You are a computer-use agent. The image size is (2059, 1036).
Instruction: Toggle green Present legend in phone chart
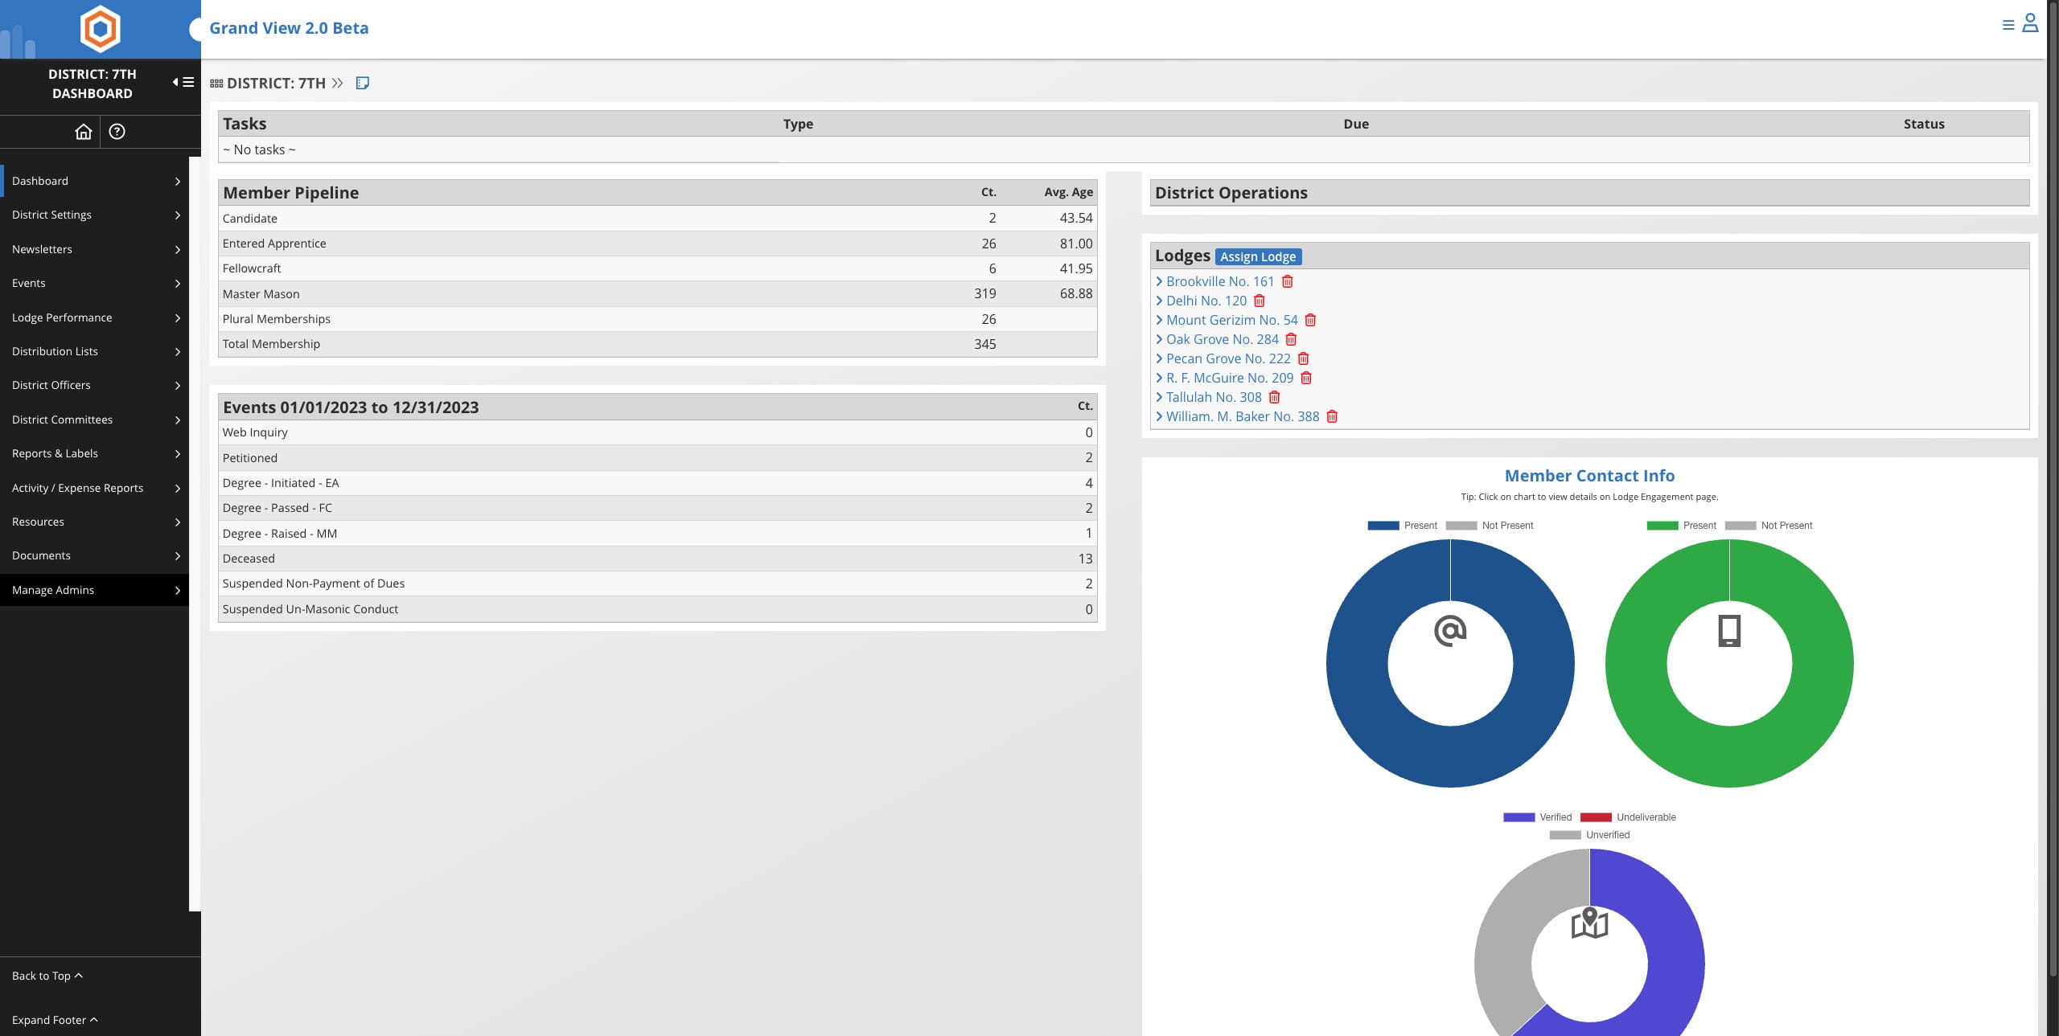pyautogui.click(x=1681, y=526)
